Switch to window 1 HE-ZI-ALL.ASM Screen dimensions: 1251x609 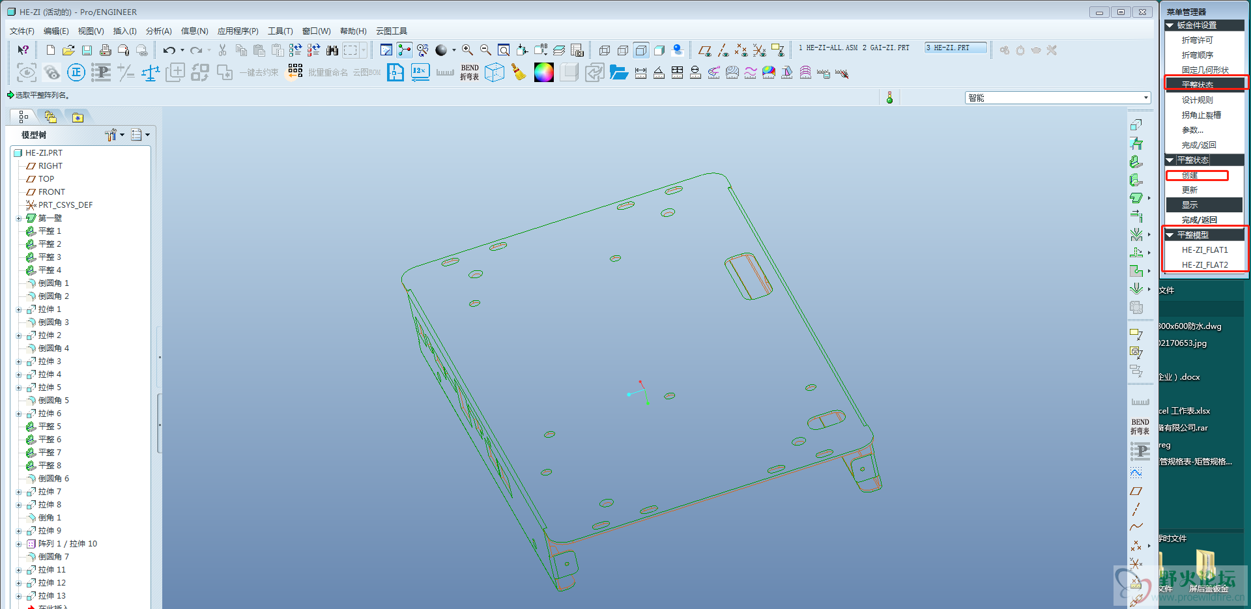(x=828, y=48)
